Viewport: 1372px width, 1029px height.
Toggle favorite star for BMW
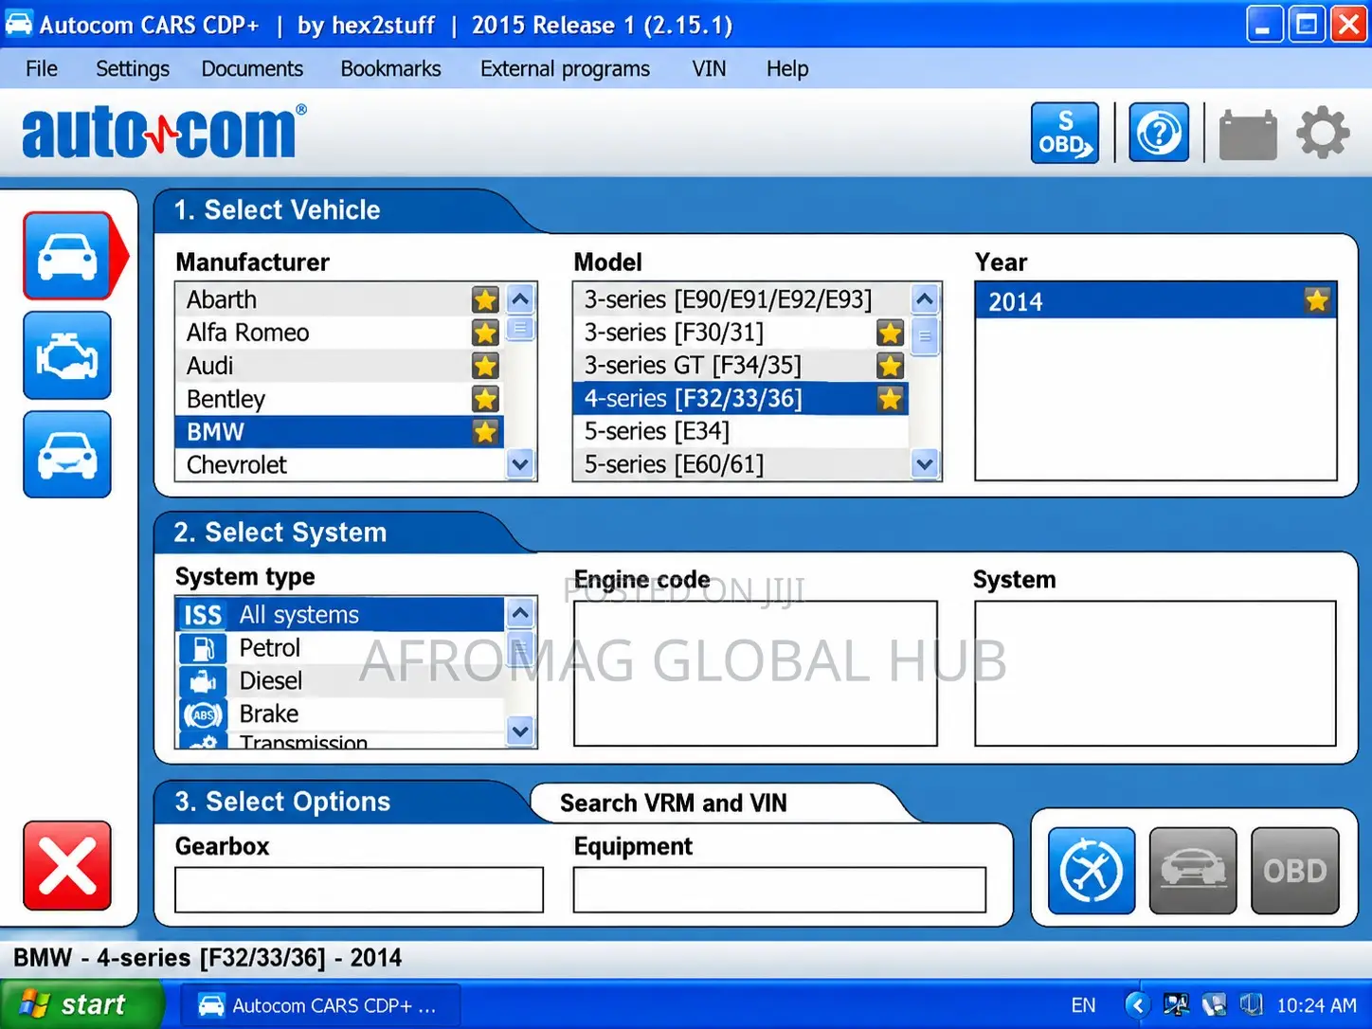(485, 432)
